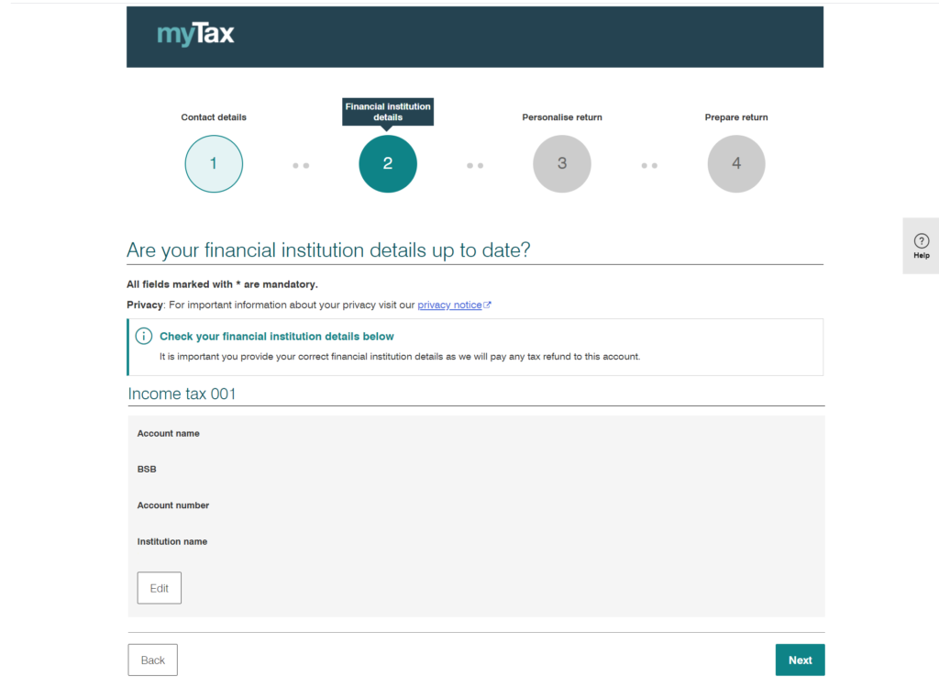
Task: Go Back to the previous step
Action: (x=153, y=660)
